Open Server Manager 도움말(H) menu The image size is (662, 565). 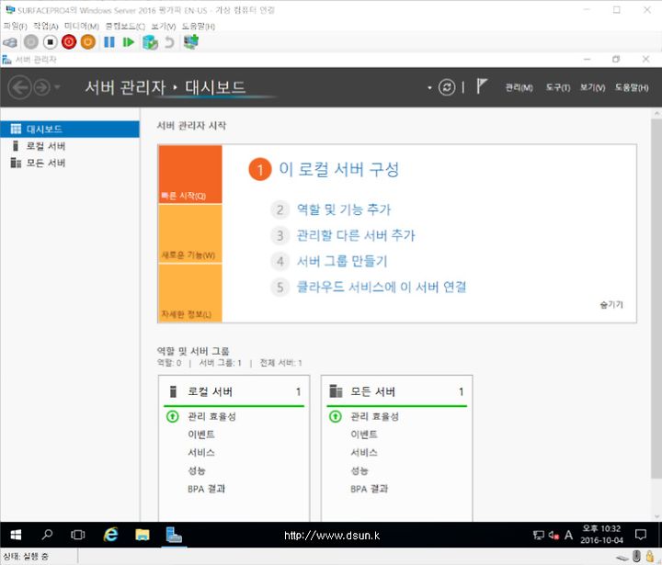(631, 87)
